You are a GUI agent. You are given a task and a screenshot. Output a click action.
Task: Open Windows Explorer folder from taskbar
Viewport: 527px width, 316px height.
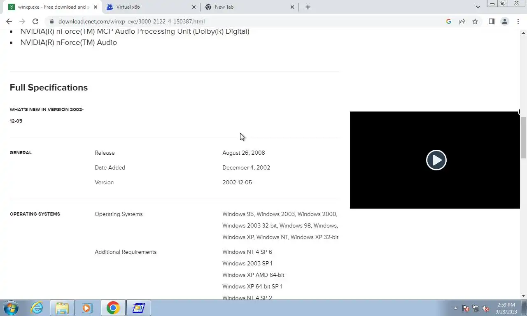point(62,308)
